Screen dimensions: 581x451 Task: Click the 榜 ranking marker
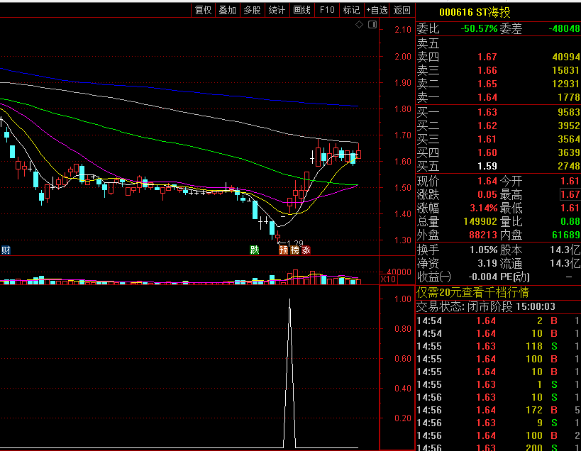coord(294,250)
